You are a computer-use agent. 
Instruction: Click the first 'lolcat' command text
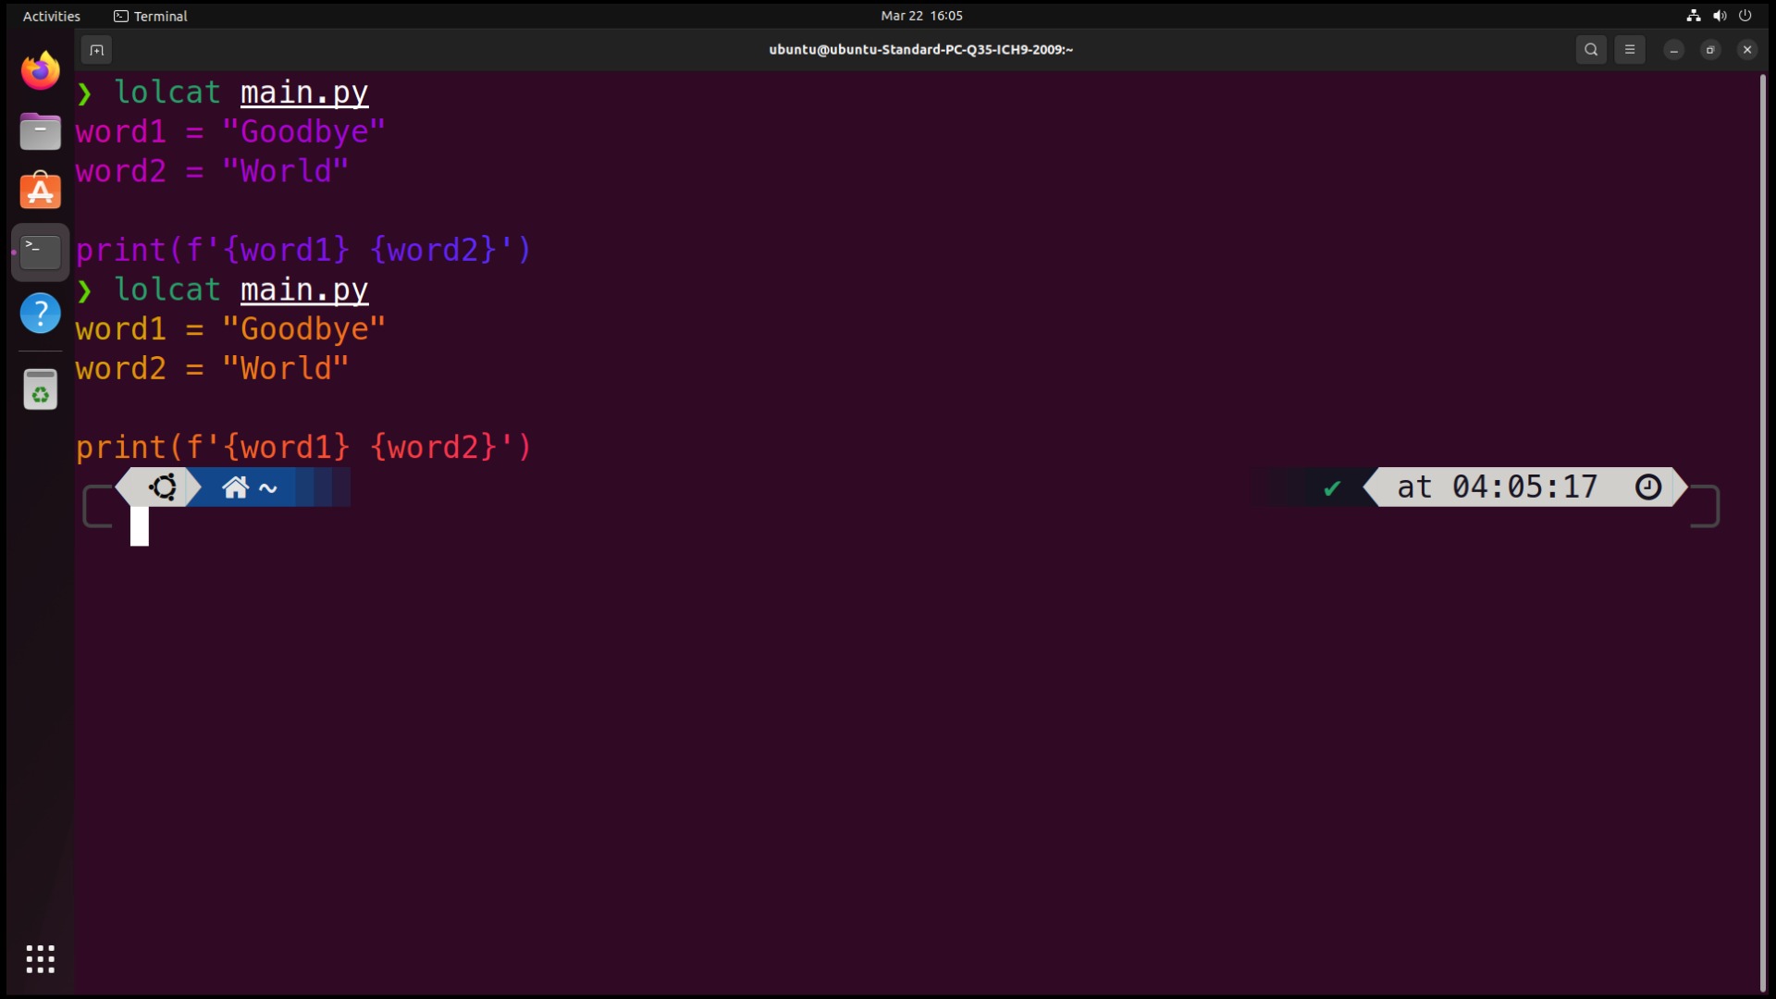pyautogui.click(x=167, y=92)
